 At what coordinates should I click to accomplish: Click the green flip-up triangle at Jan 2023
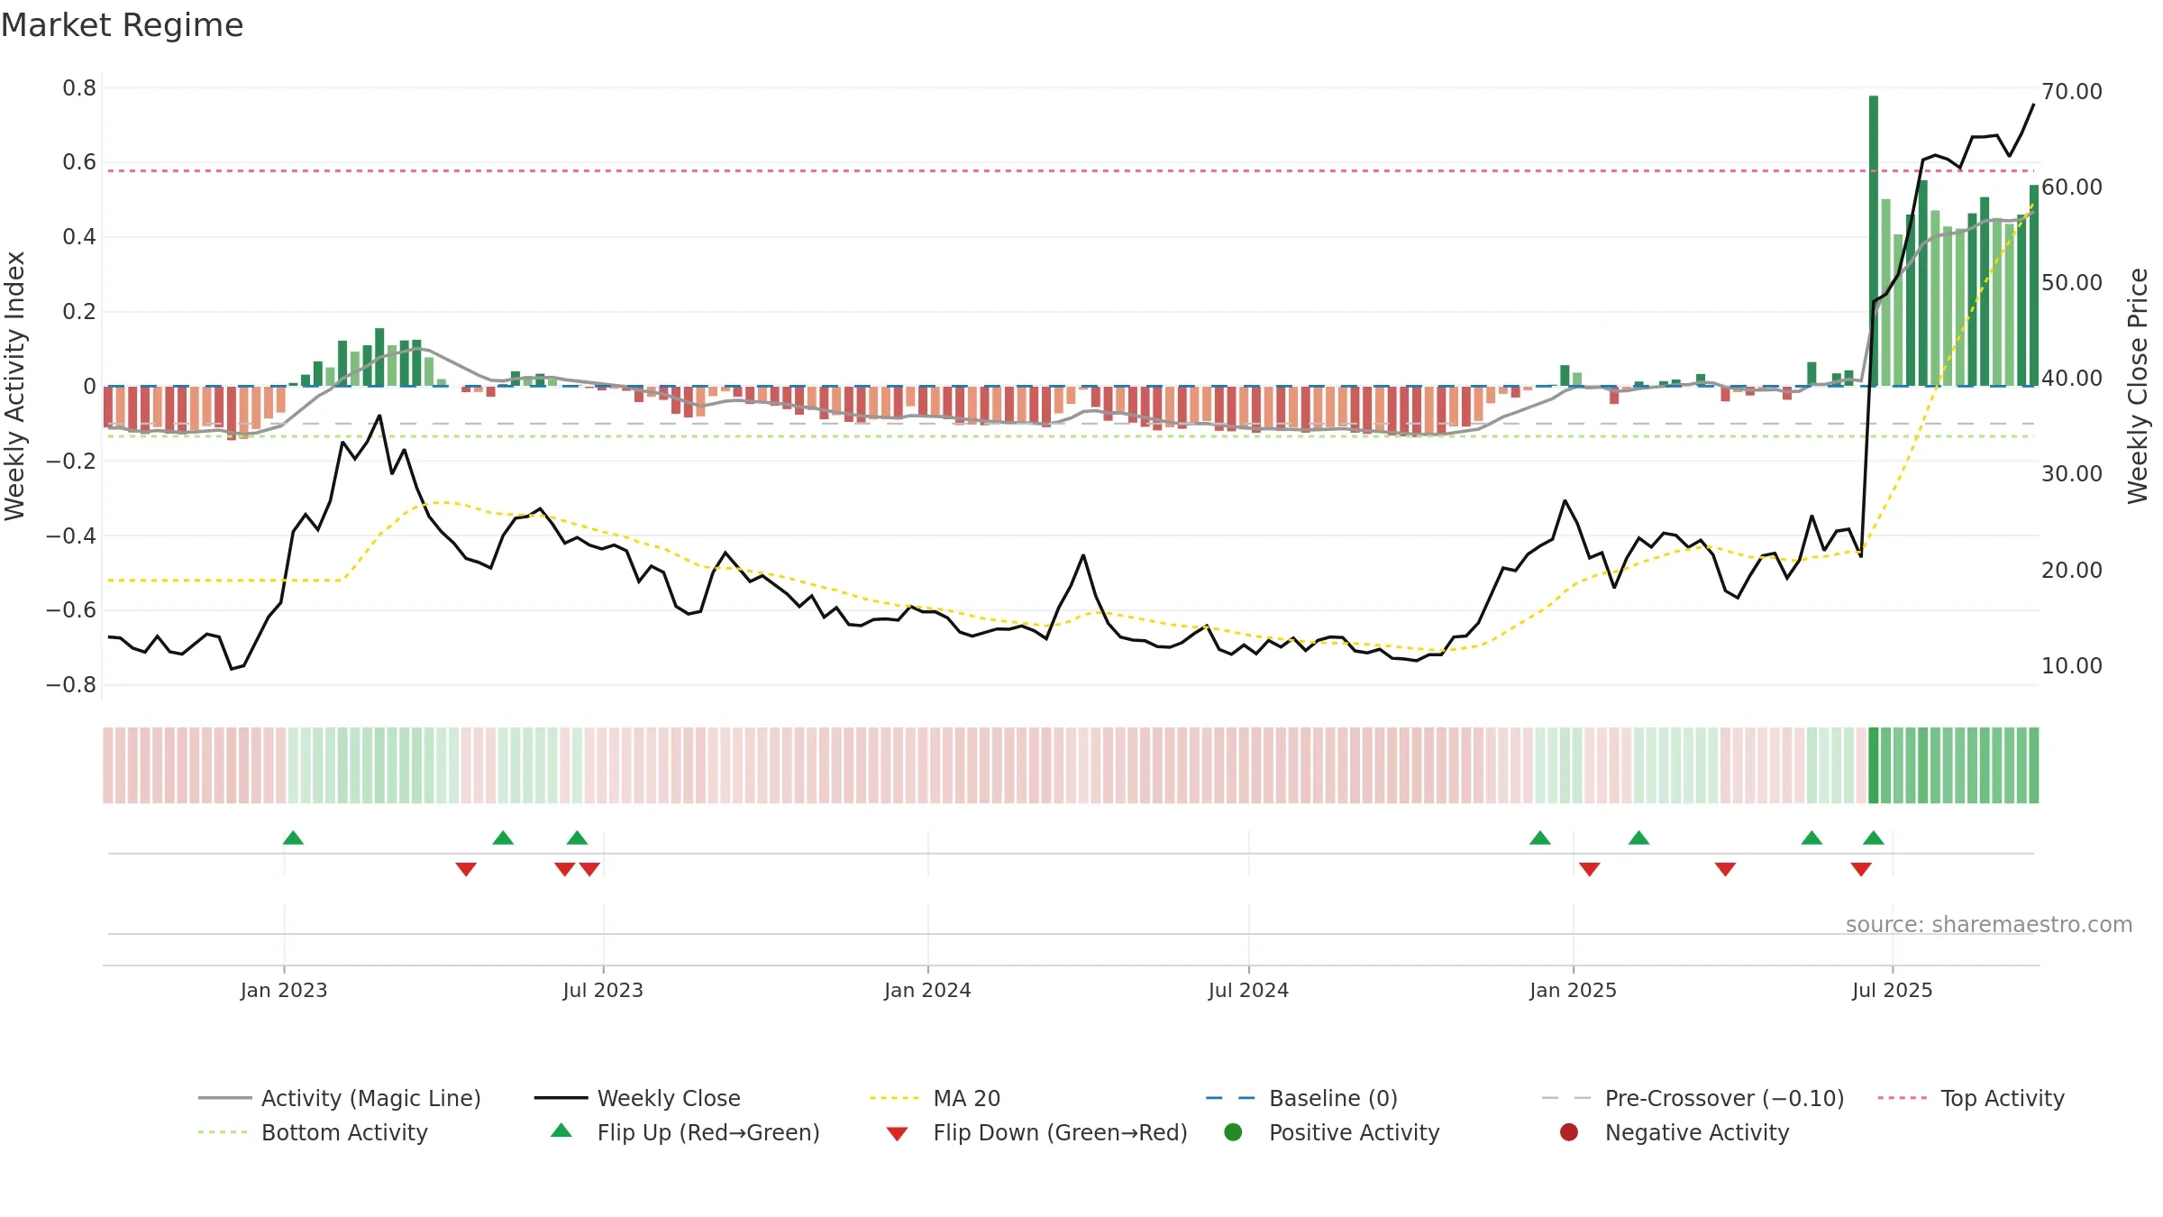293,837
